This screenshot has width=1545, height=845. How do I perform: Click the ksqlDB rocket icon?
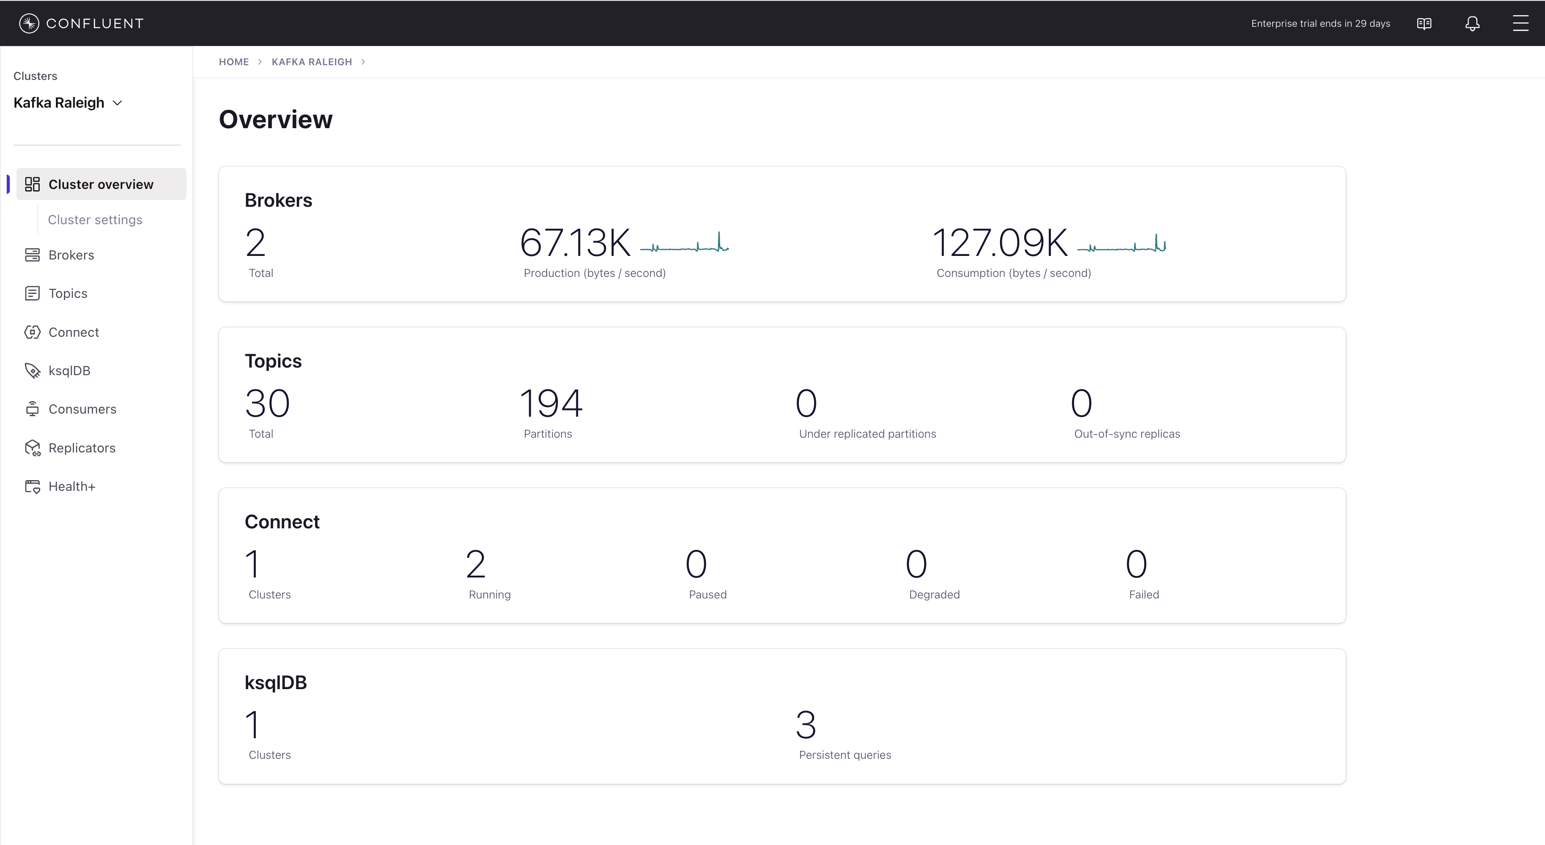point(32,371)
